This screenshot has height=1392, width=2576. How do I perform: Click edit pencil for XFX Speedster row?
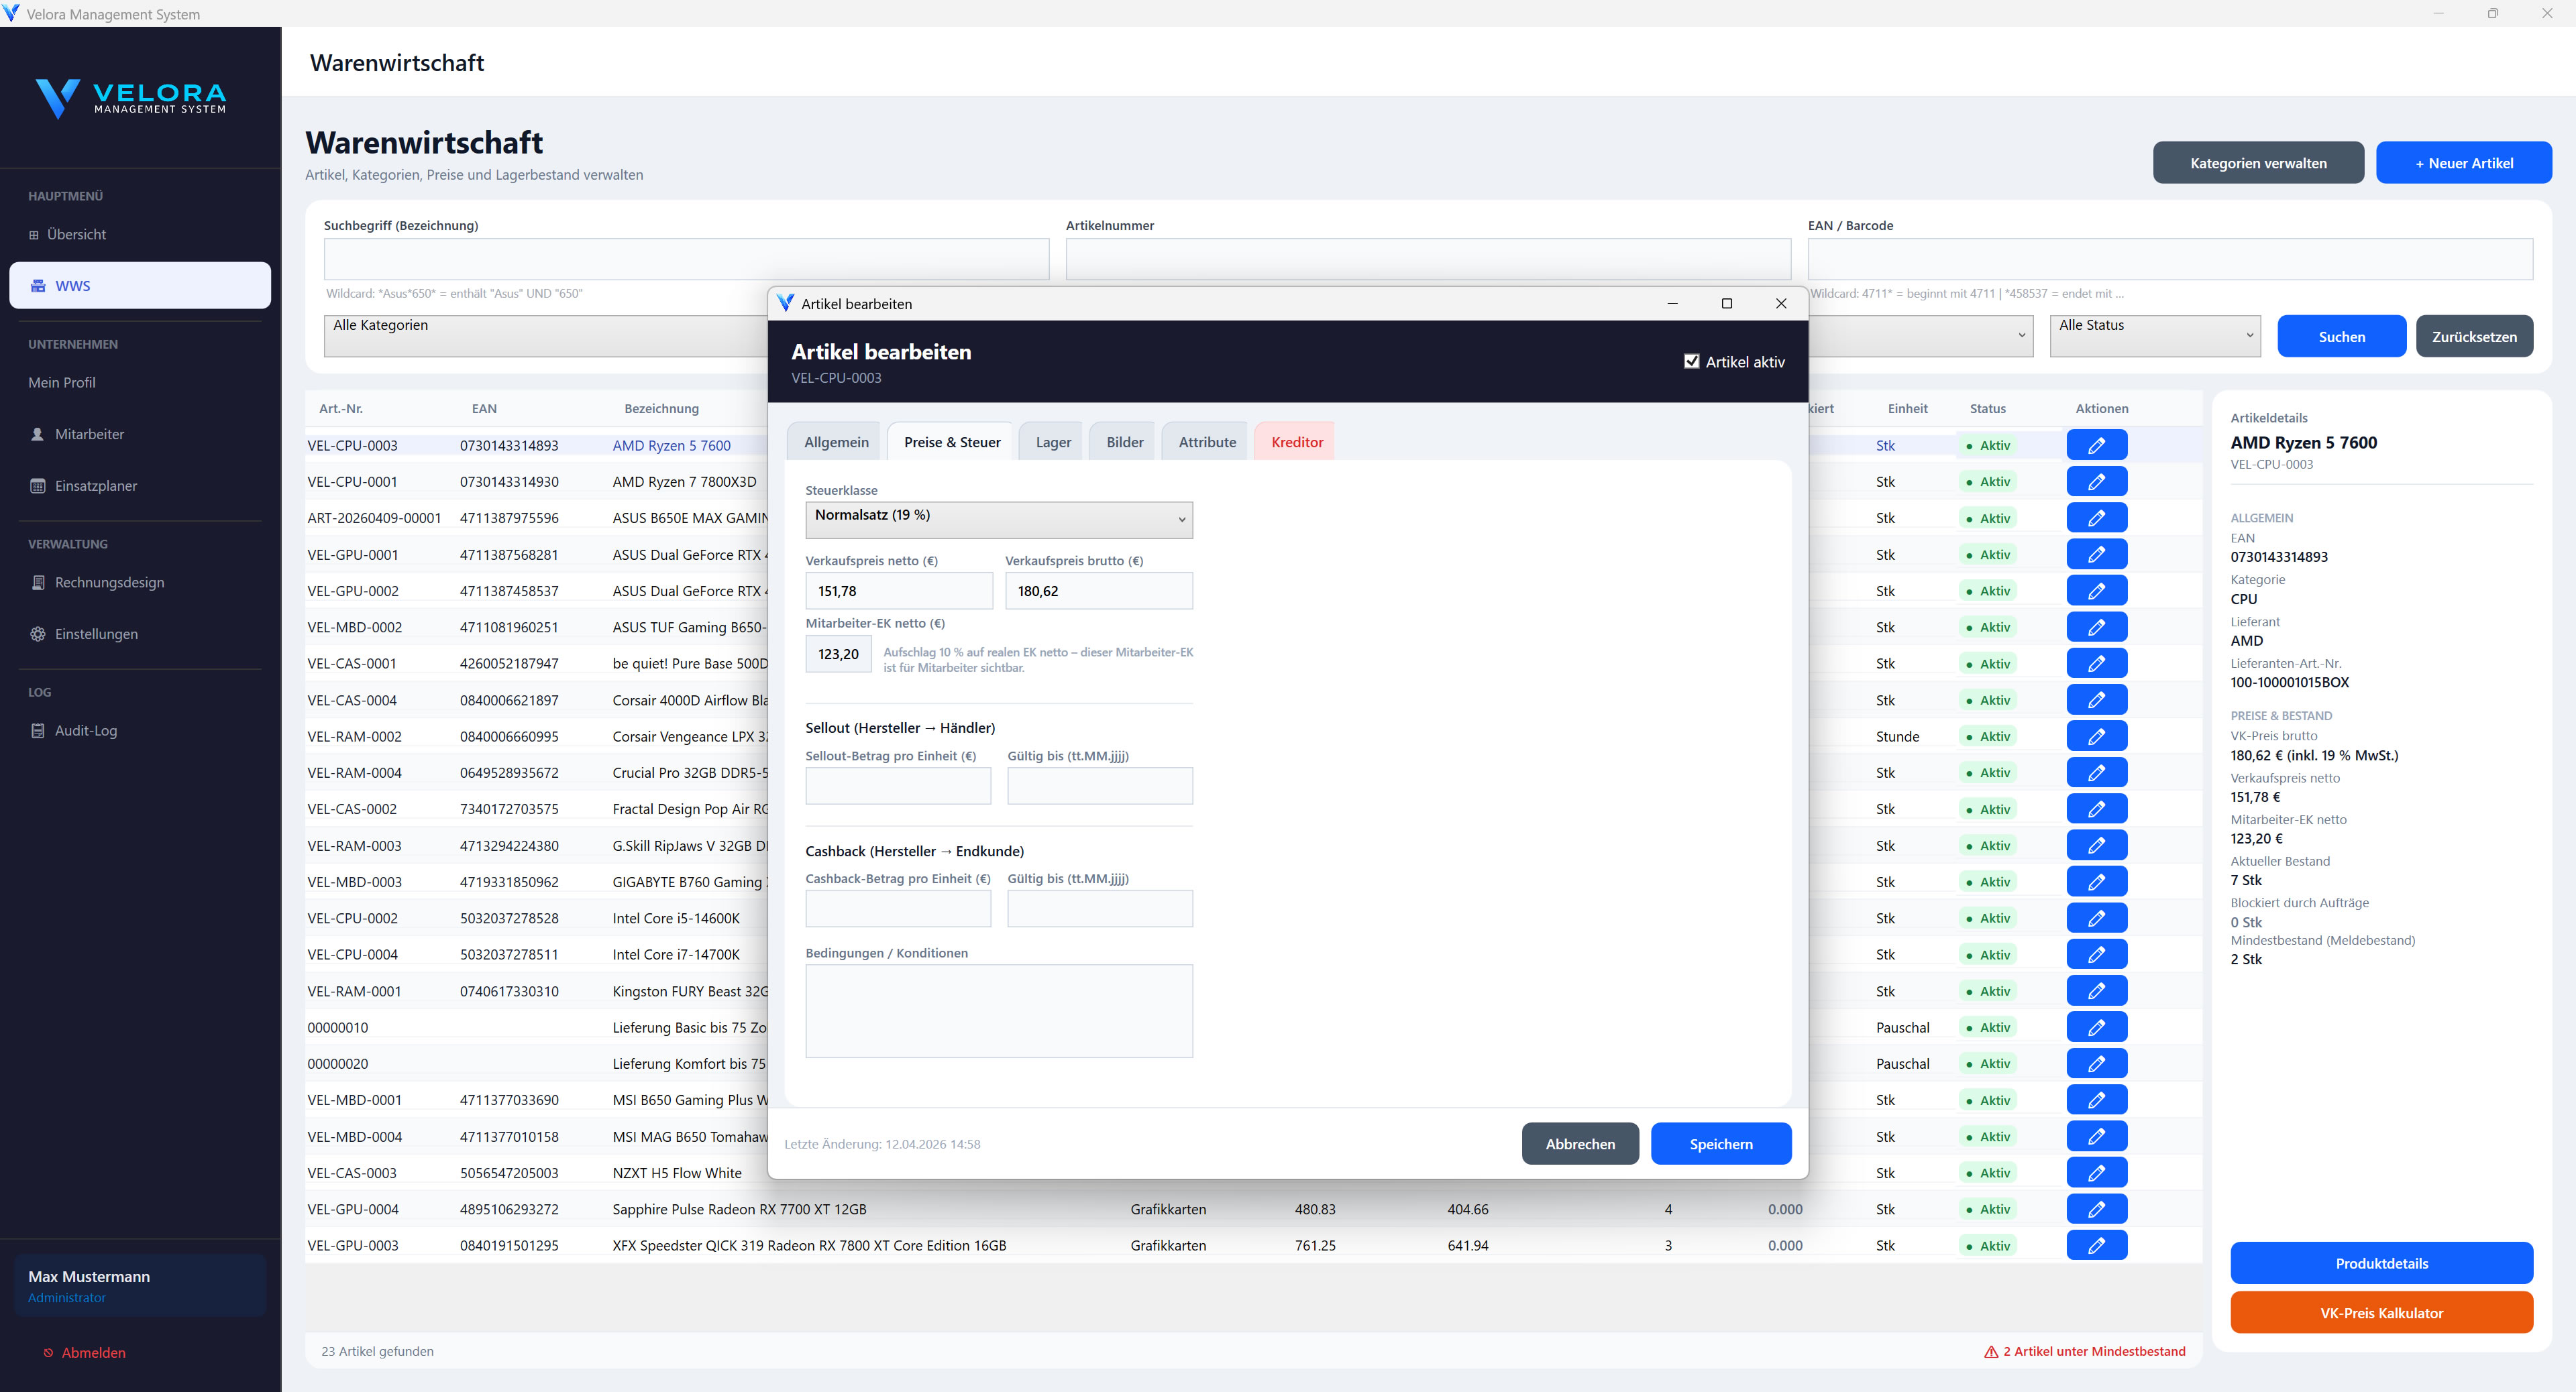[x=2096, y=1245]
